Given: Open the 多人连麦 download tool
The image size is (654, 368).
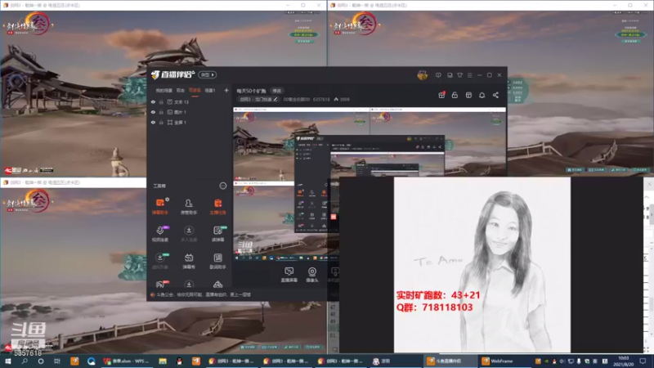Looking at the screenshot, I should (189, 234).
